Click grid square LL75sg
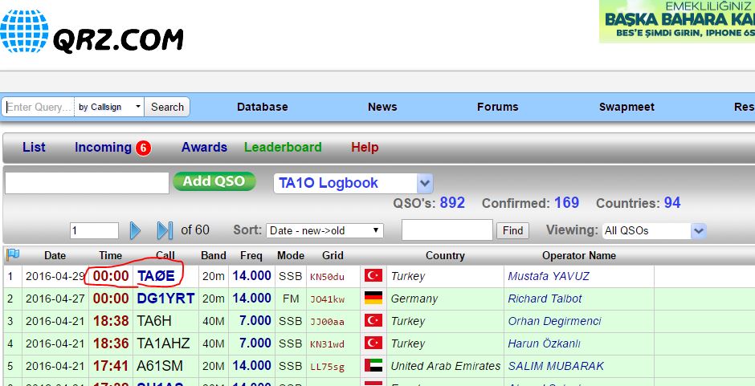 click(x=327, y=367)
